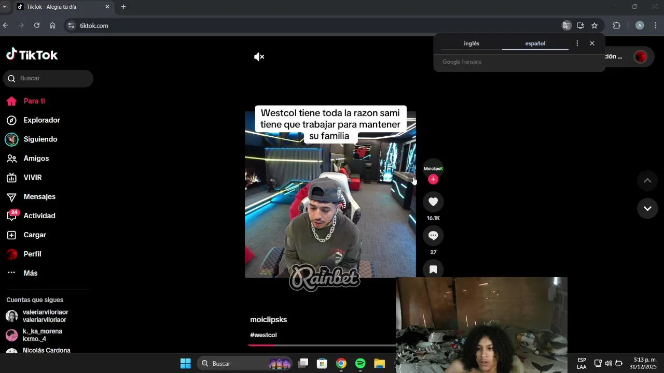664x373 pixels.
Task: Follow MoiclipsK with the plus badge
Action: coord(433,179)
